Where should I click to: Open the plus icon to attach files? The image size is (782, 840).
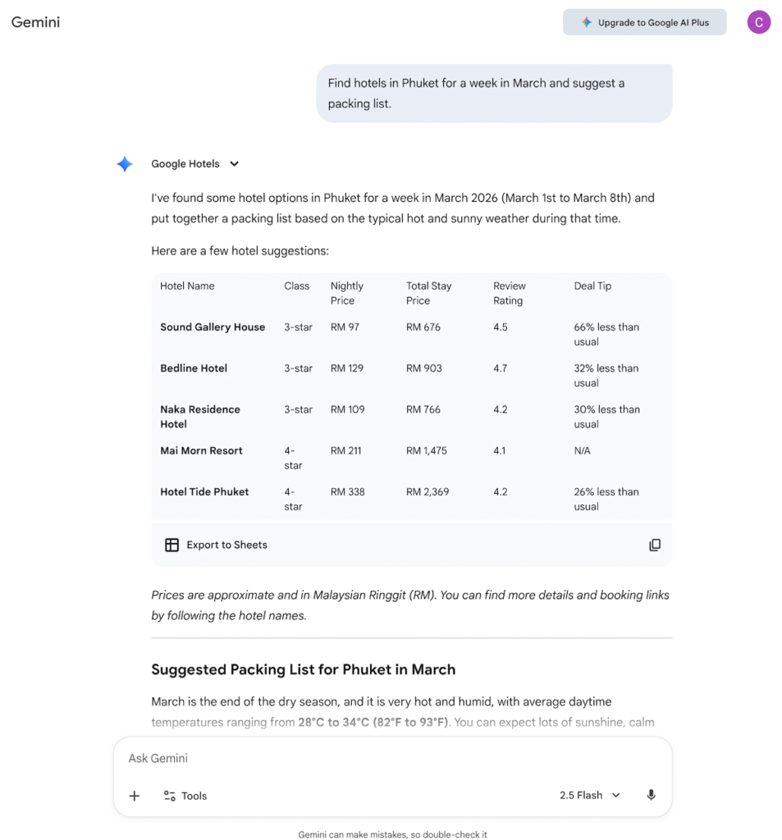click(134, 796)
